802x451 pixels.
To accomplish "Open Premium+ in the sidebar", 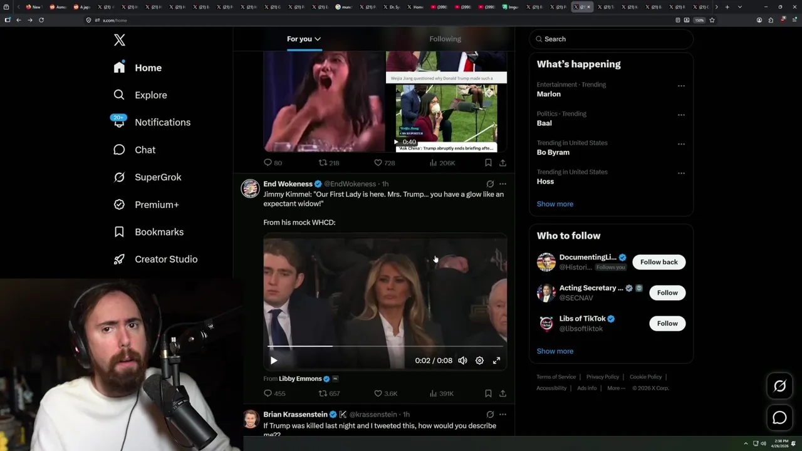I will pos(147,204).
